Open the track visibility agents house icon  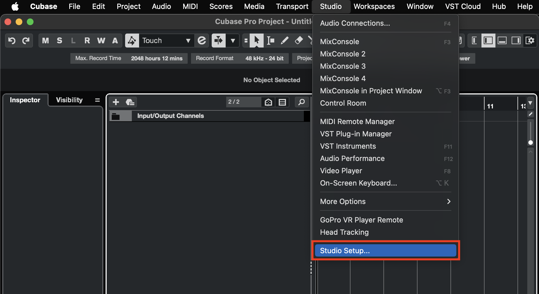(x=268, y=102)
